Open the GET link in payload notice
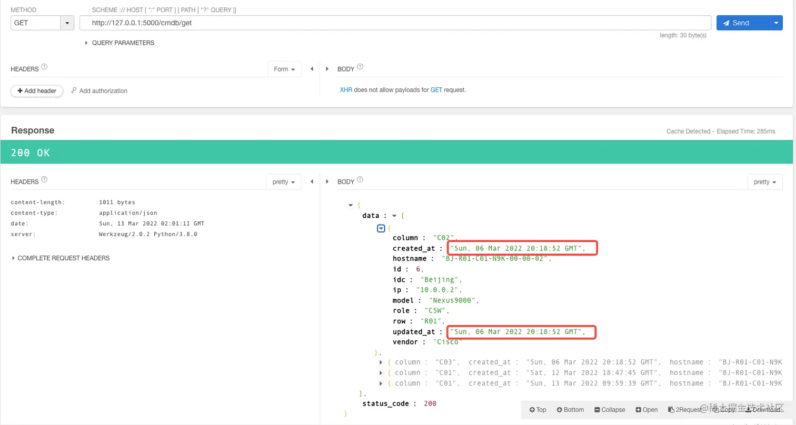The height and width of the screenshot is (425, 796). (x=436, y=90)
